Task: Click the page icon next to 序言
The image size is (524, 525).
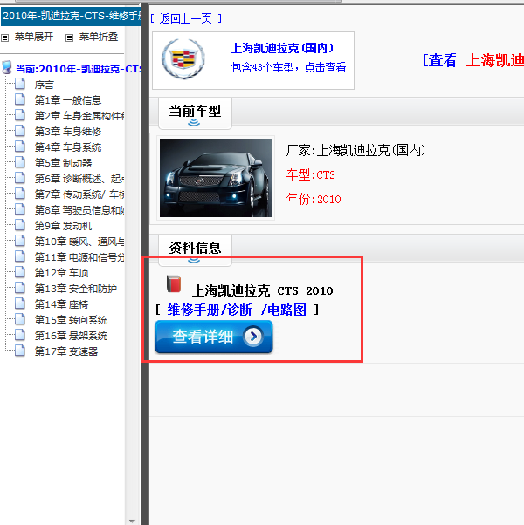Action: [20, 84]
